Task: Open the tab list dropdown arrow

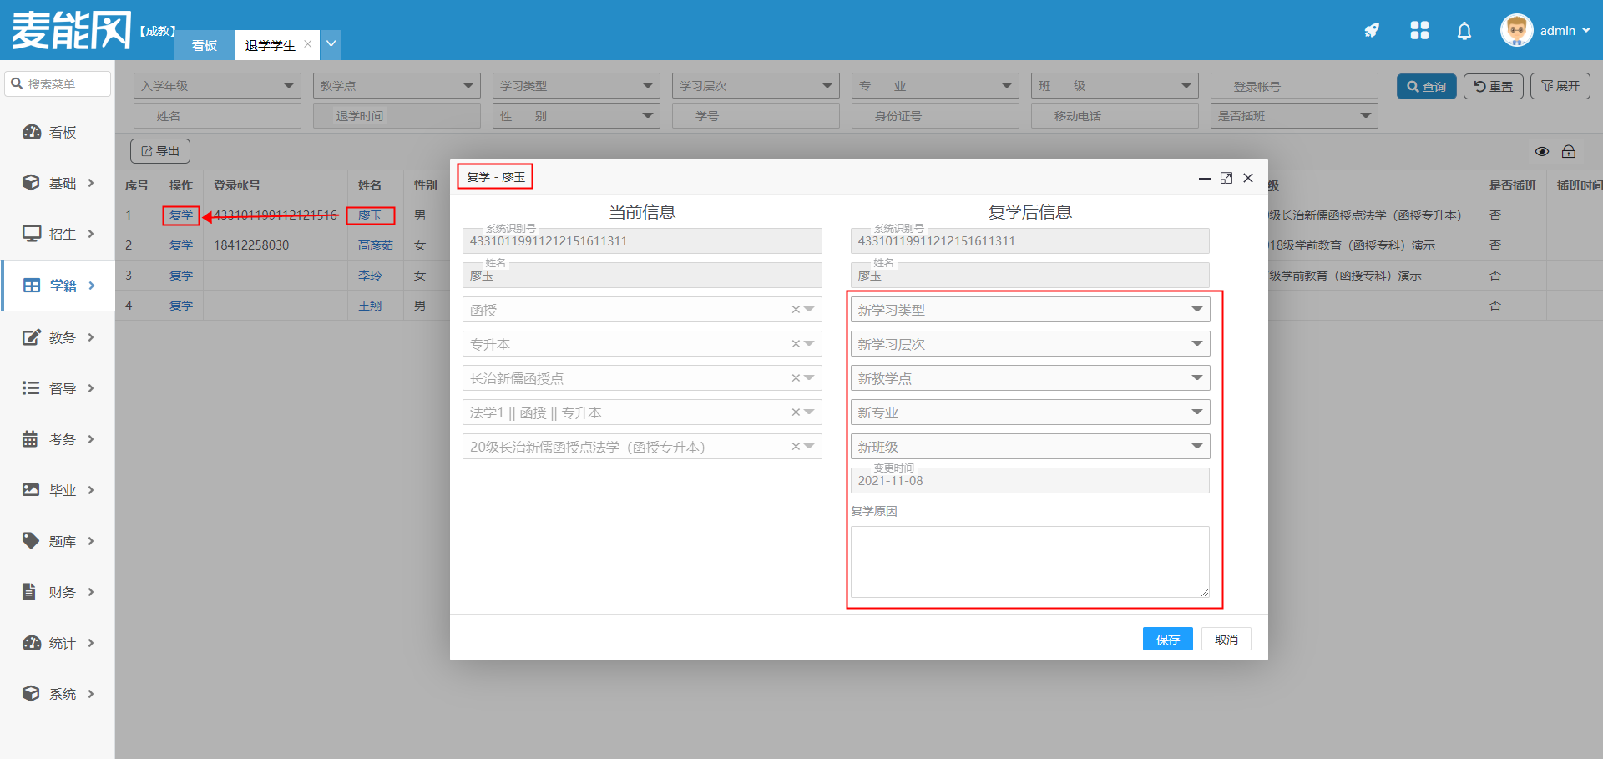Action: click(331, 44)
